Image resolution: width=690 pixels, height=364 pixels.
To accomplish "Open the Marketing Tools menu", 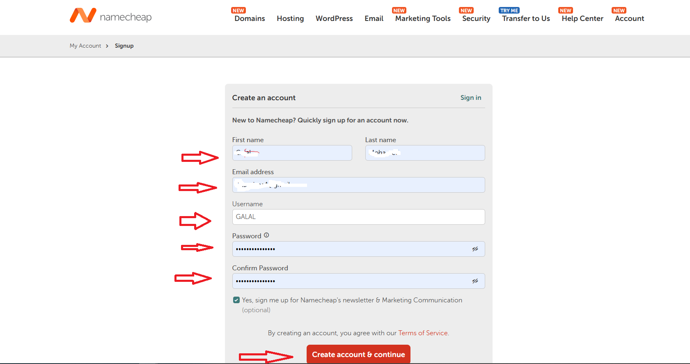I will tap(423, 18).
